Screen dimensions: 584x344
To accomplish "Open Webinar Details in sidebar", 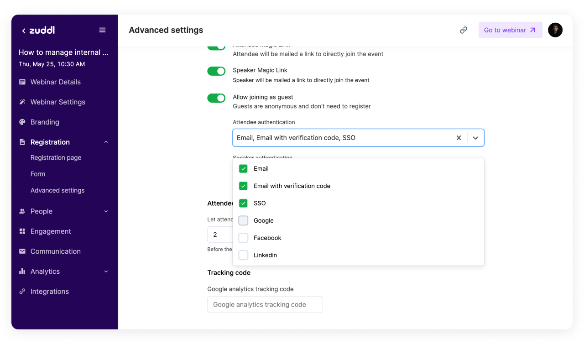I will coord(55,82).
